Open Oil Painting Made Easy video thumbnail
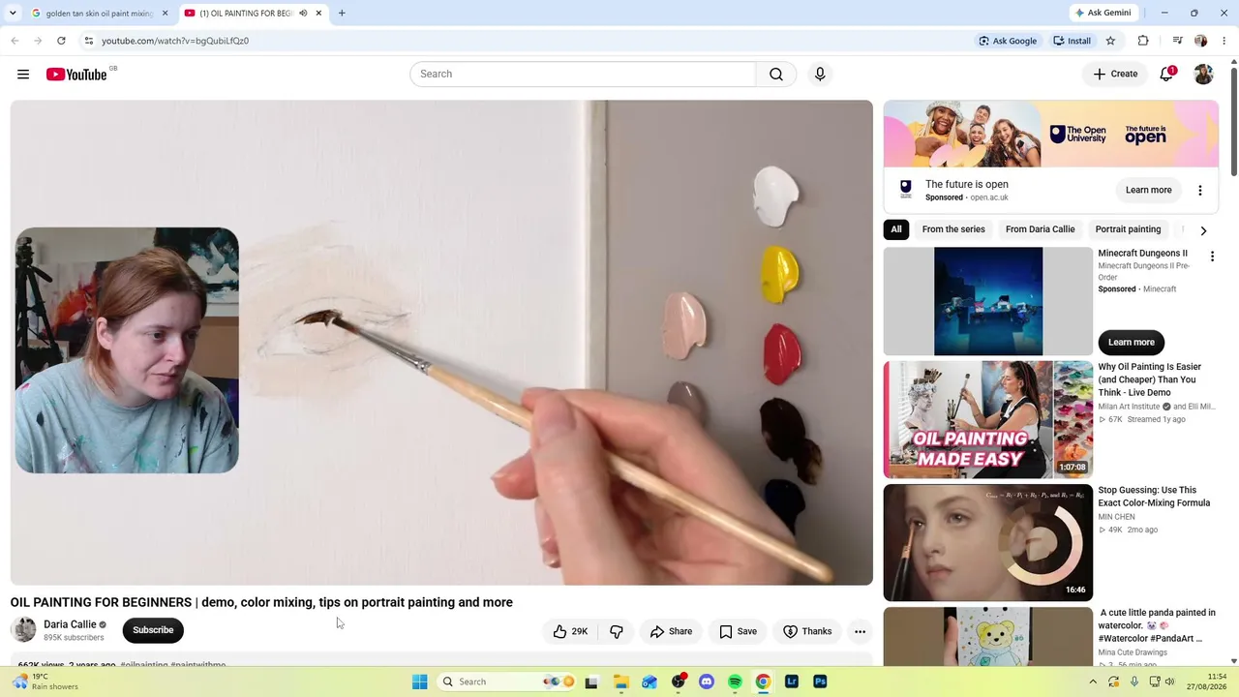 [988, 420]
